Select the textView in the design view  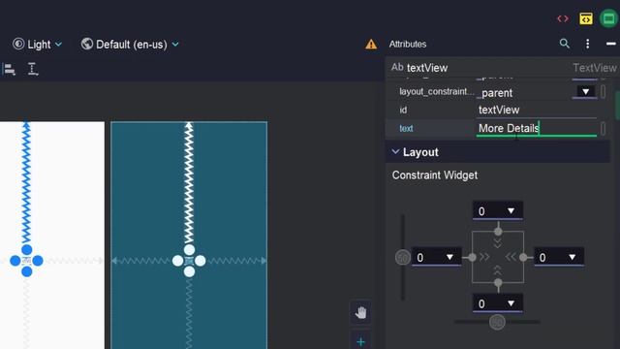(x=26, y=261)
